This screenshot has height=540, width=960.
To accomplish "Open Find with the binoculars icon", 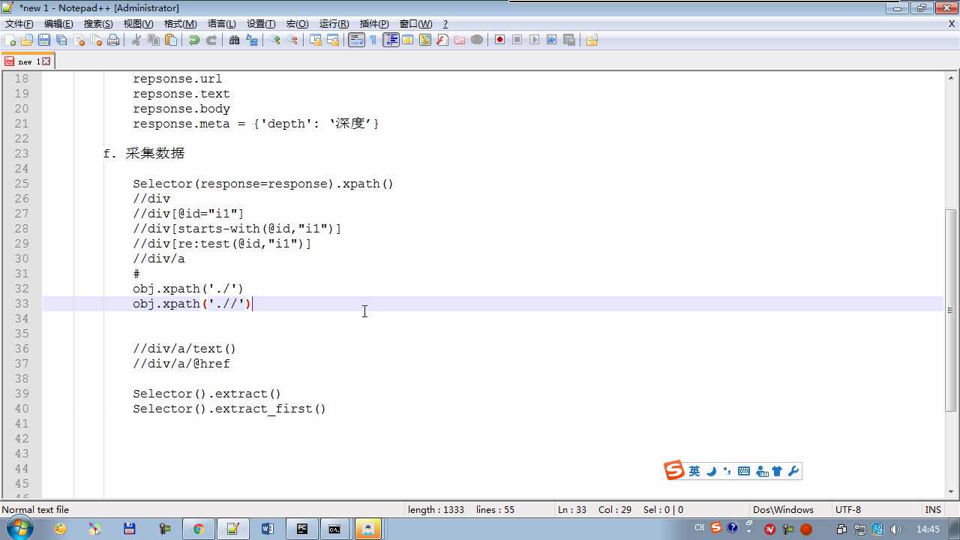I will [235, 40].
